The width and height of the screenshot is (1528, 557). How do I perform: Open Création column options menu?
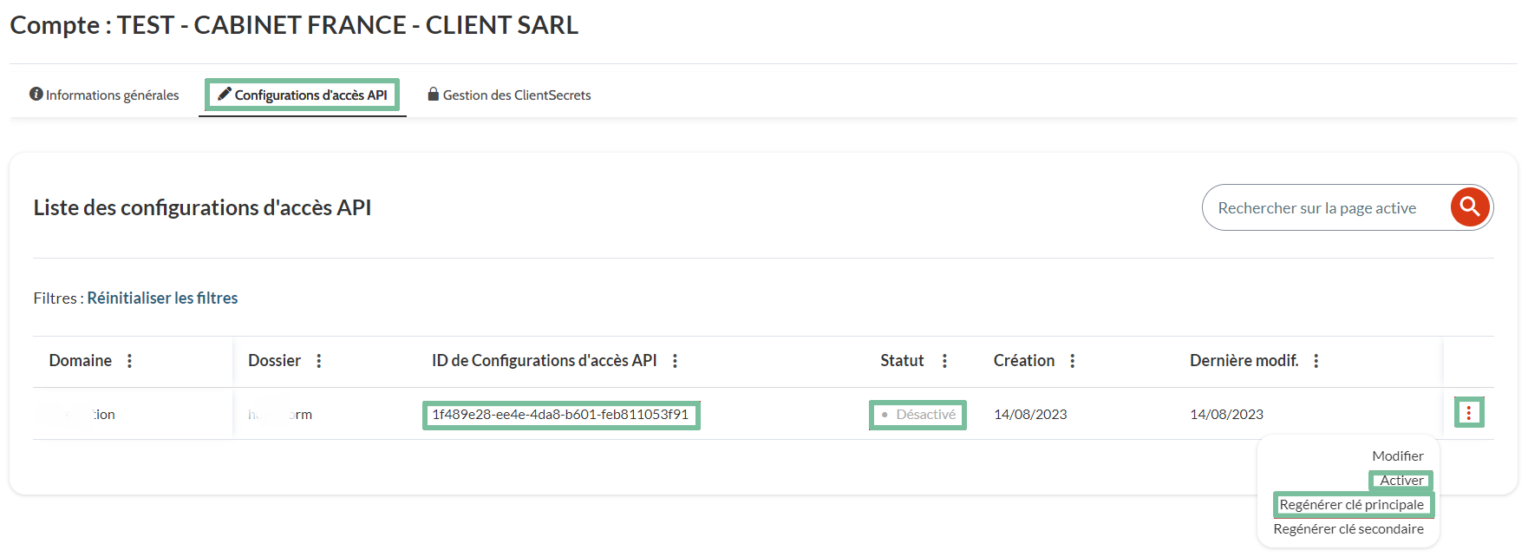click(x=1073, y=361)
